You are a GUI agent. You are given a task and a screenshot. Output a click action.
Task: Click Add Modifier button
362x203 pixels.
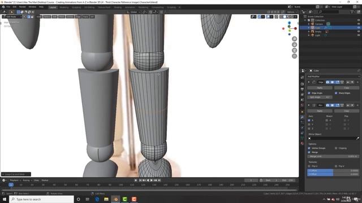[333, 77]
